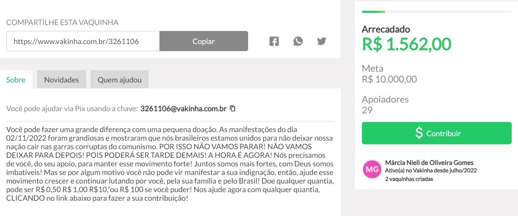Open the Quem ajudou tab
Viewport: 518px width, 216px height.
point(119,79)
